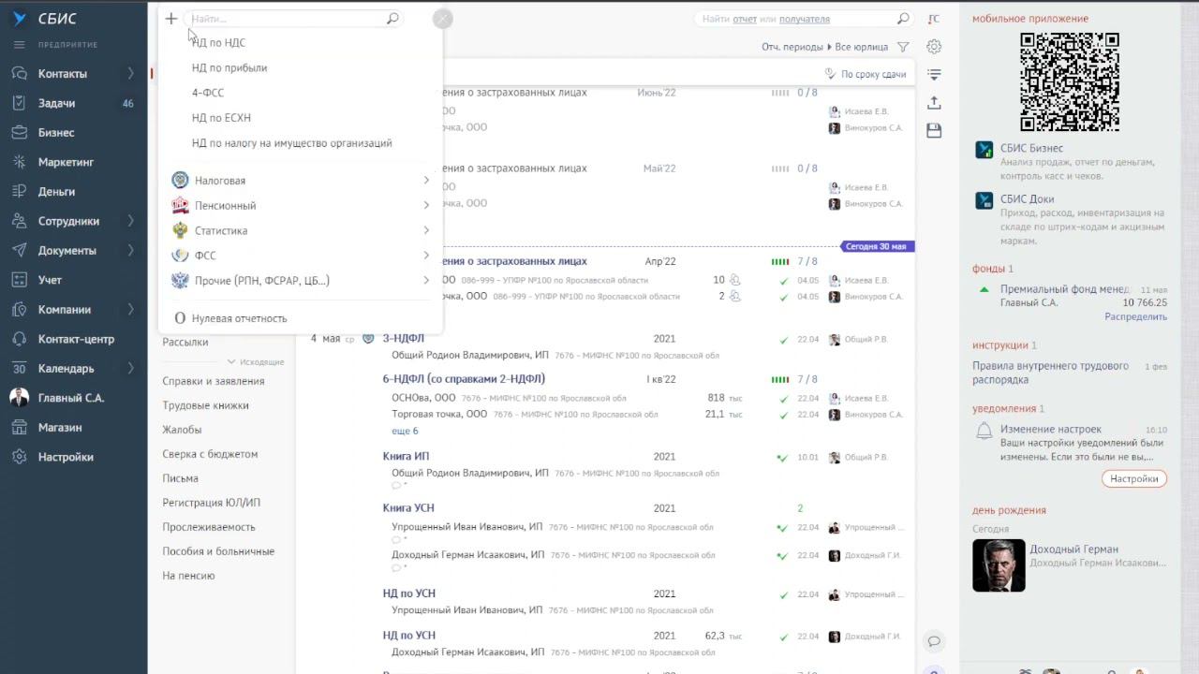This screenshot has height=674, width=1199.
Task: Open Пособия и больничные section
Action: coord(218,551)
